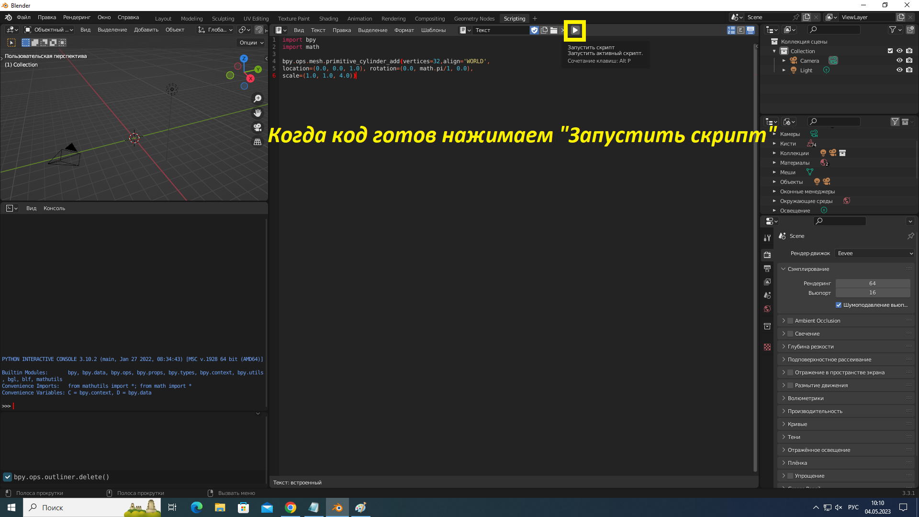919x517 pixels.
Task: Hide Light in viewport with eye icon
Action: [x=899, y=70]
